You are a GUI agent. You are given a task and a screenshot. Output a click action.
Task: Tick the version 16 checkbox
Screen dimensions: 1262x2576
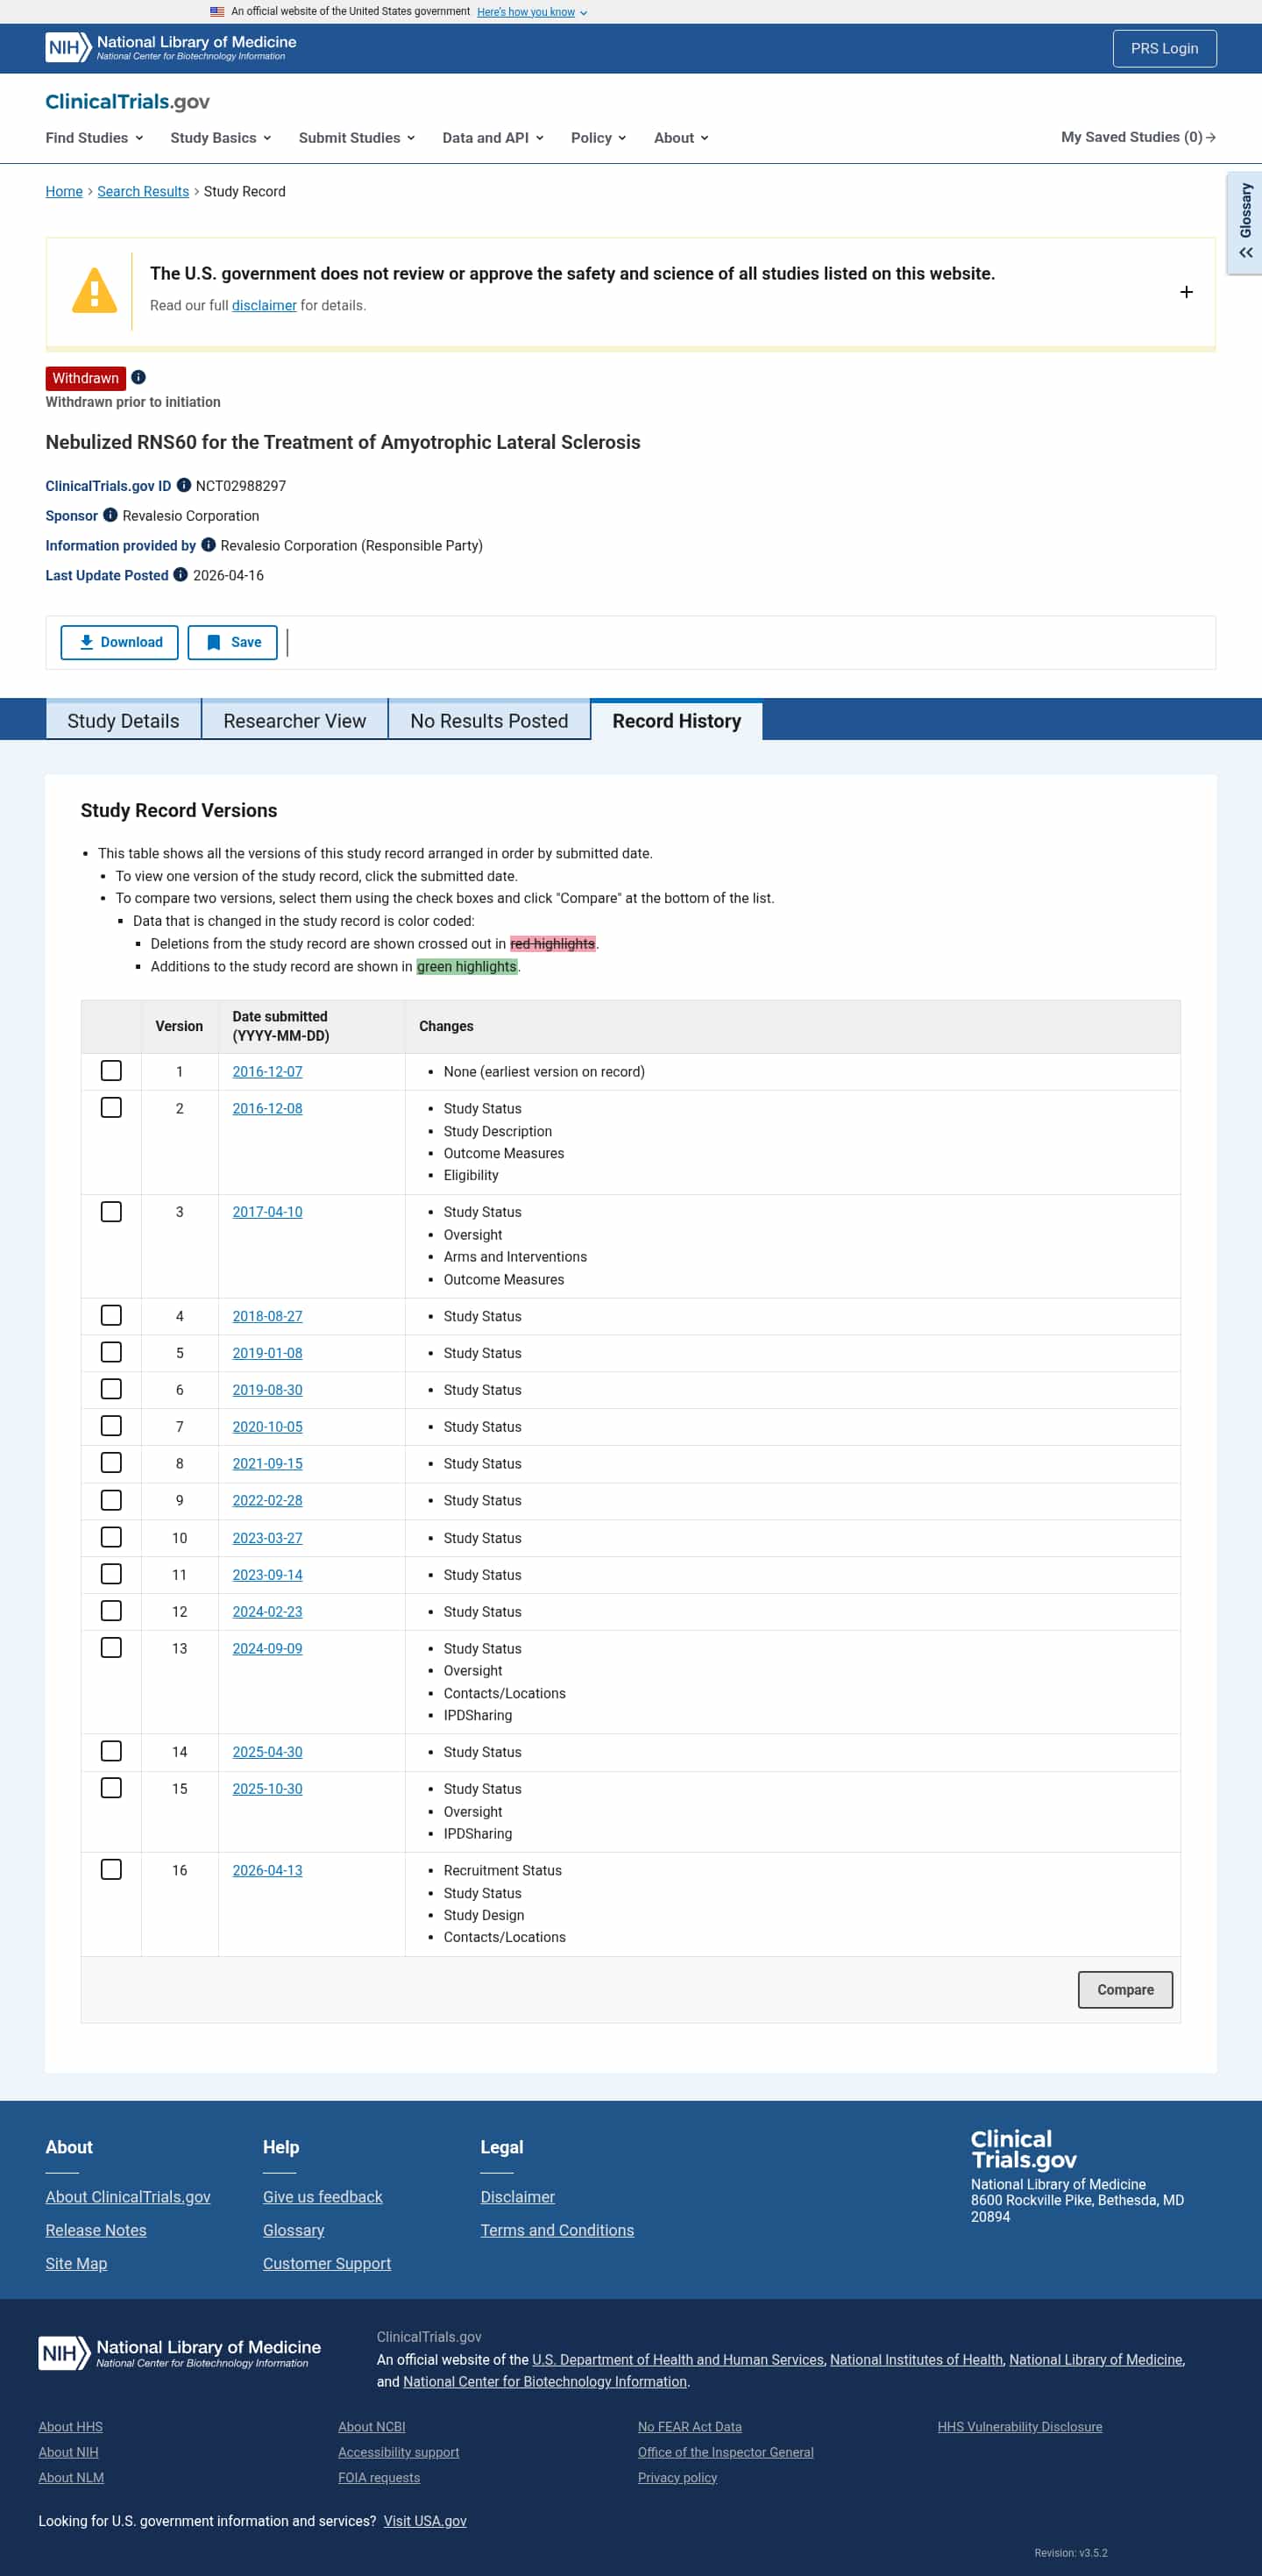tap(111, 1869)
